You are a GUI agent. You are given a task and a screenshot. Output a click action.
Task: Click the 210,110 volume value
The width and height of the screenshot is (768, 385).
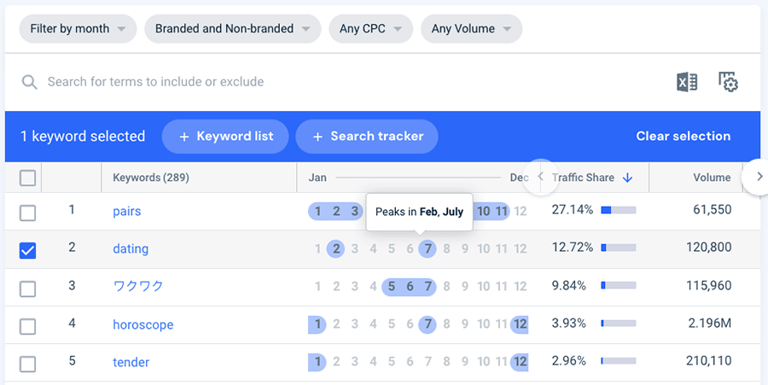coord(709,361)
